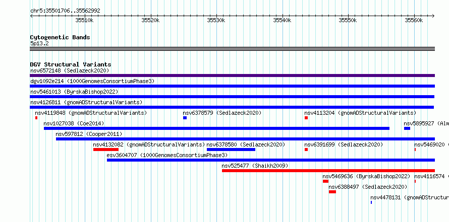
Task: Select the blue dgv1092e214 variant bar
Action: [232, 86]
